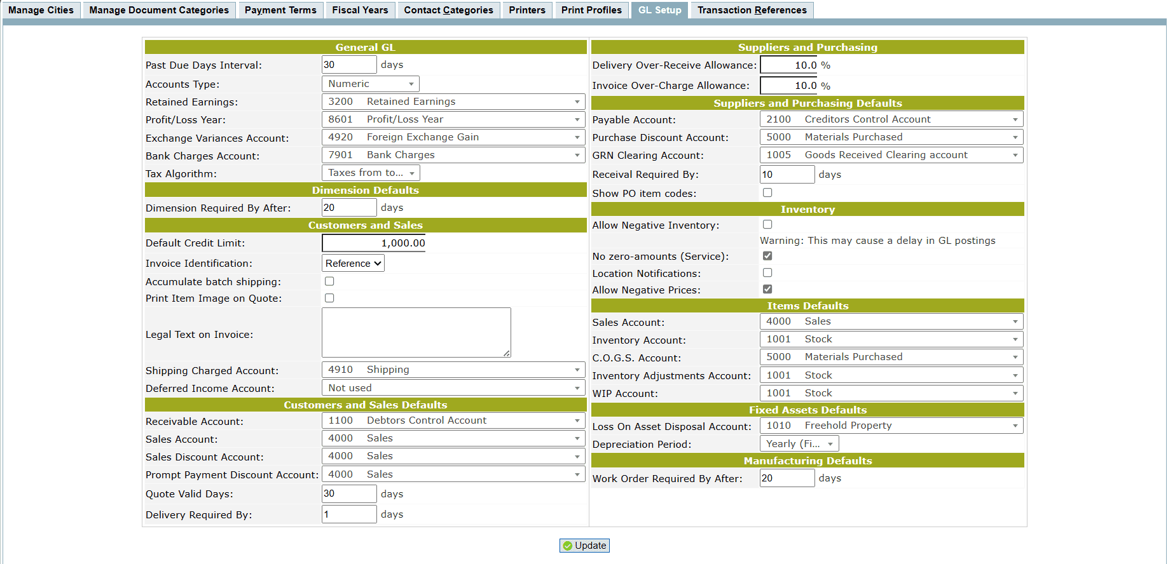1168x564 pixels.
Task: Open the Printers tab
Action: (x=526, y=10)
